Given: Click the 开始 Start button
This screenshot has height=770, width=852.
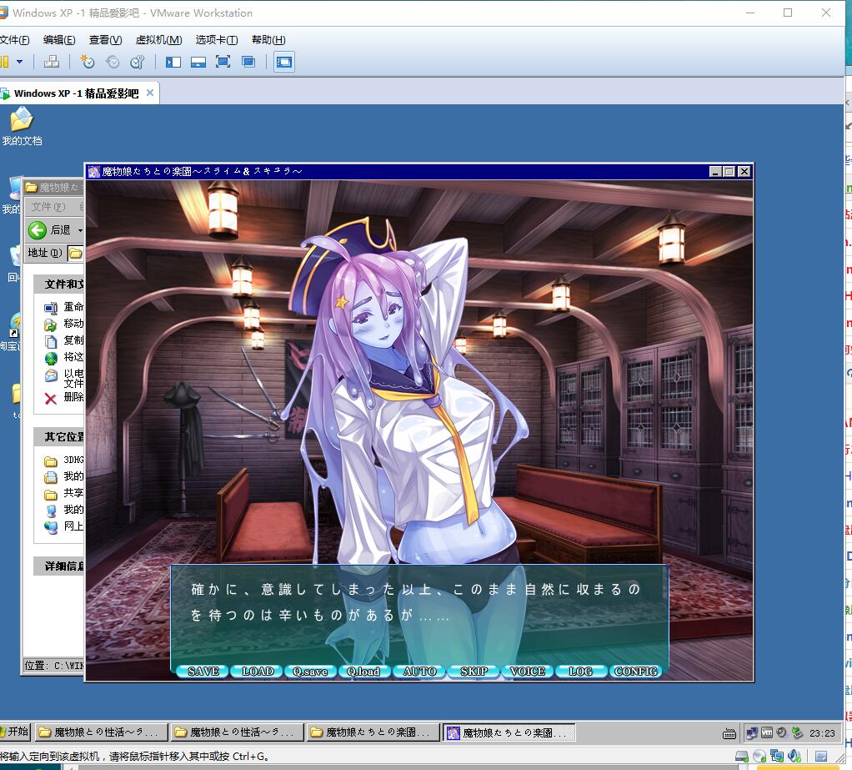Looking at the screenshot, I should pyautogui.click(x=15, y=732).
